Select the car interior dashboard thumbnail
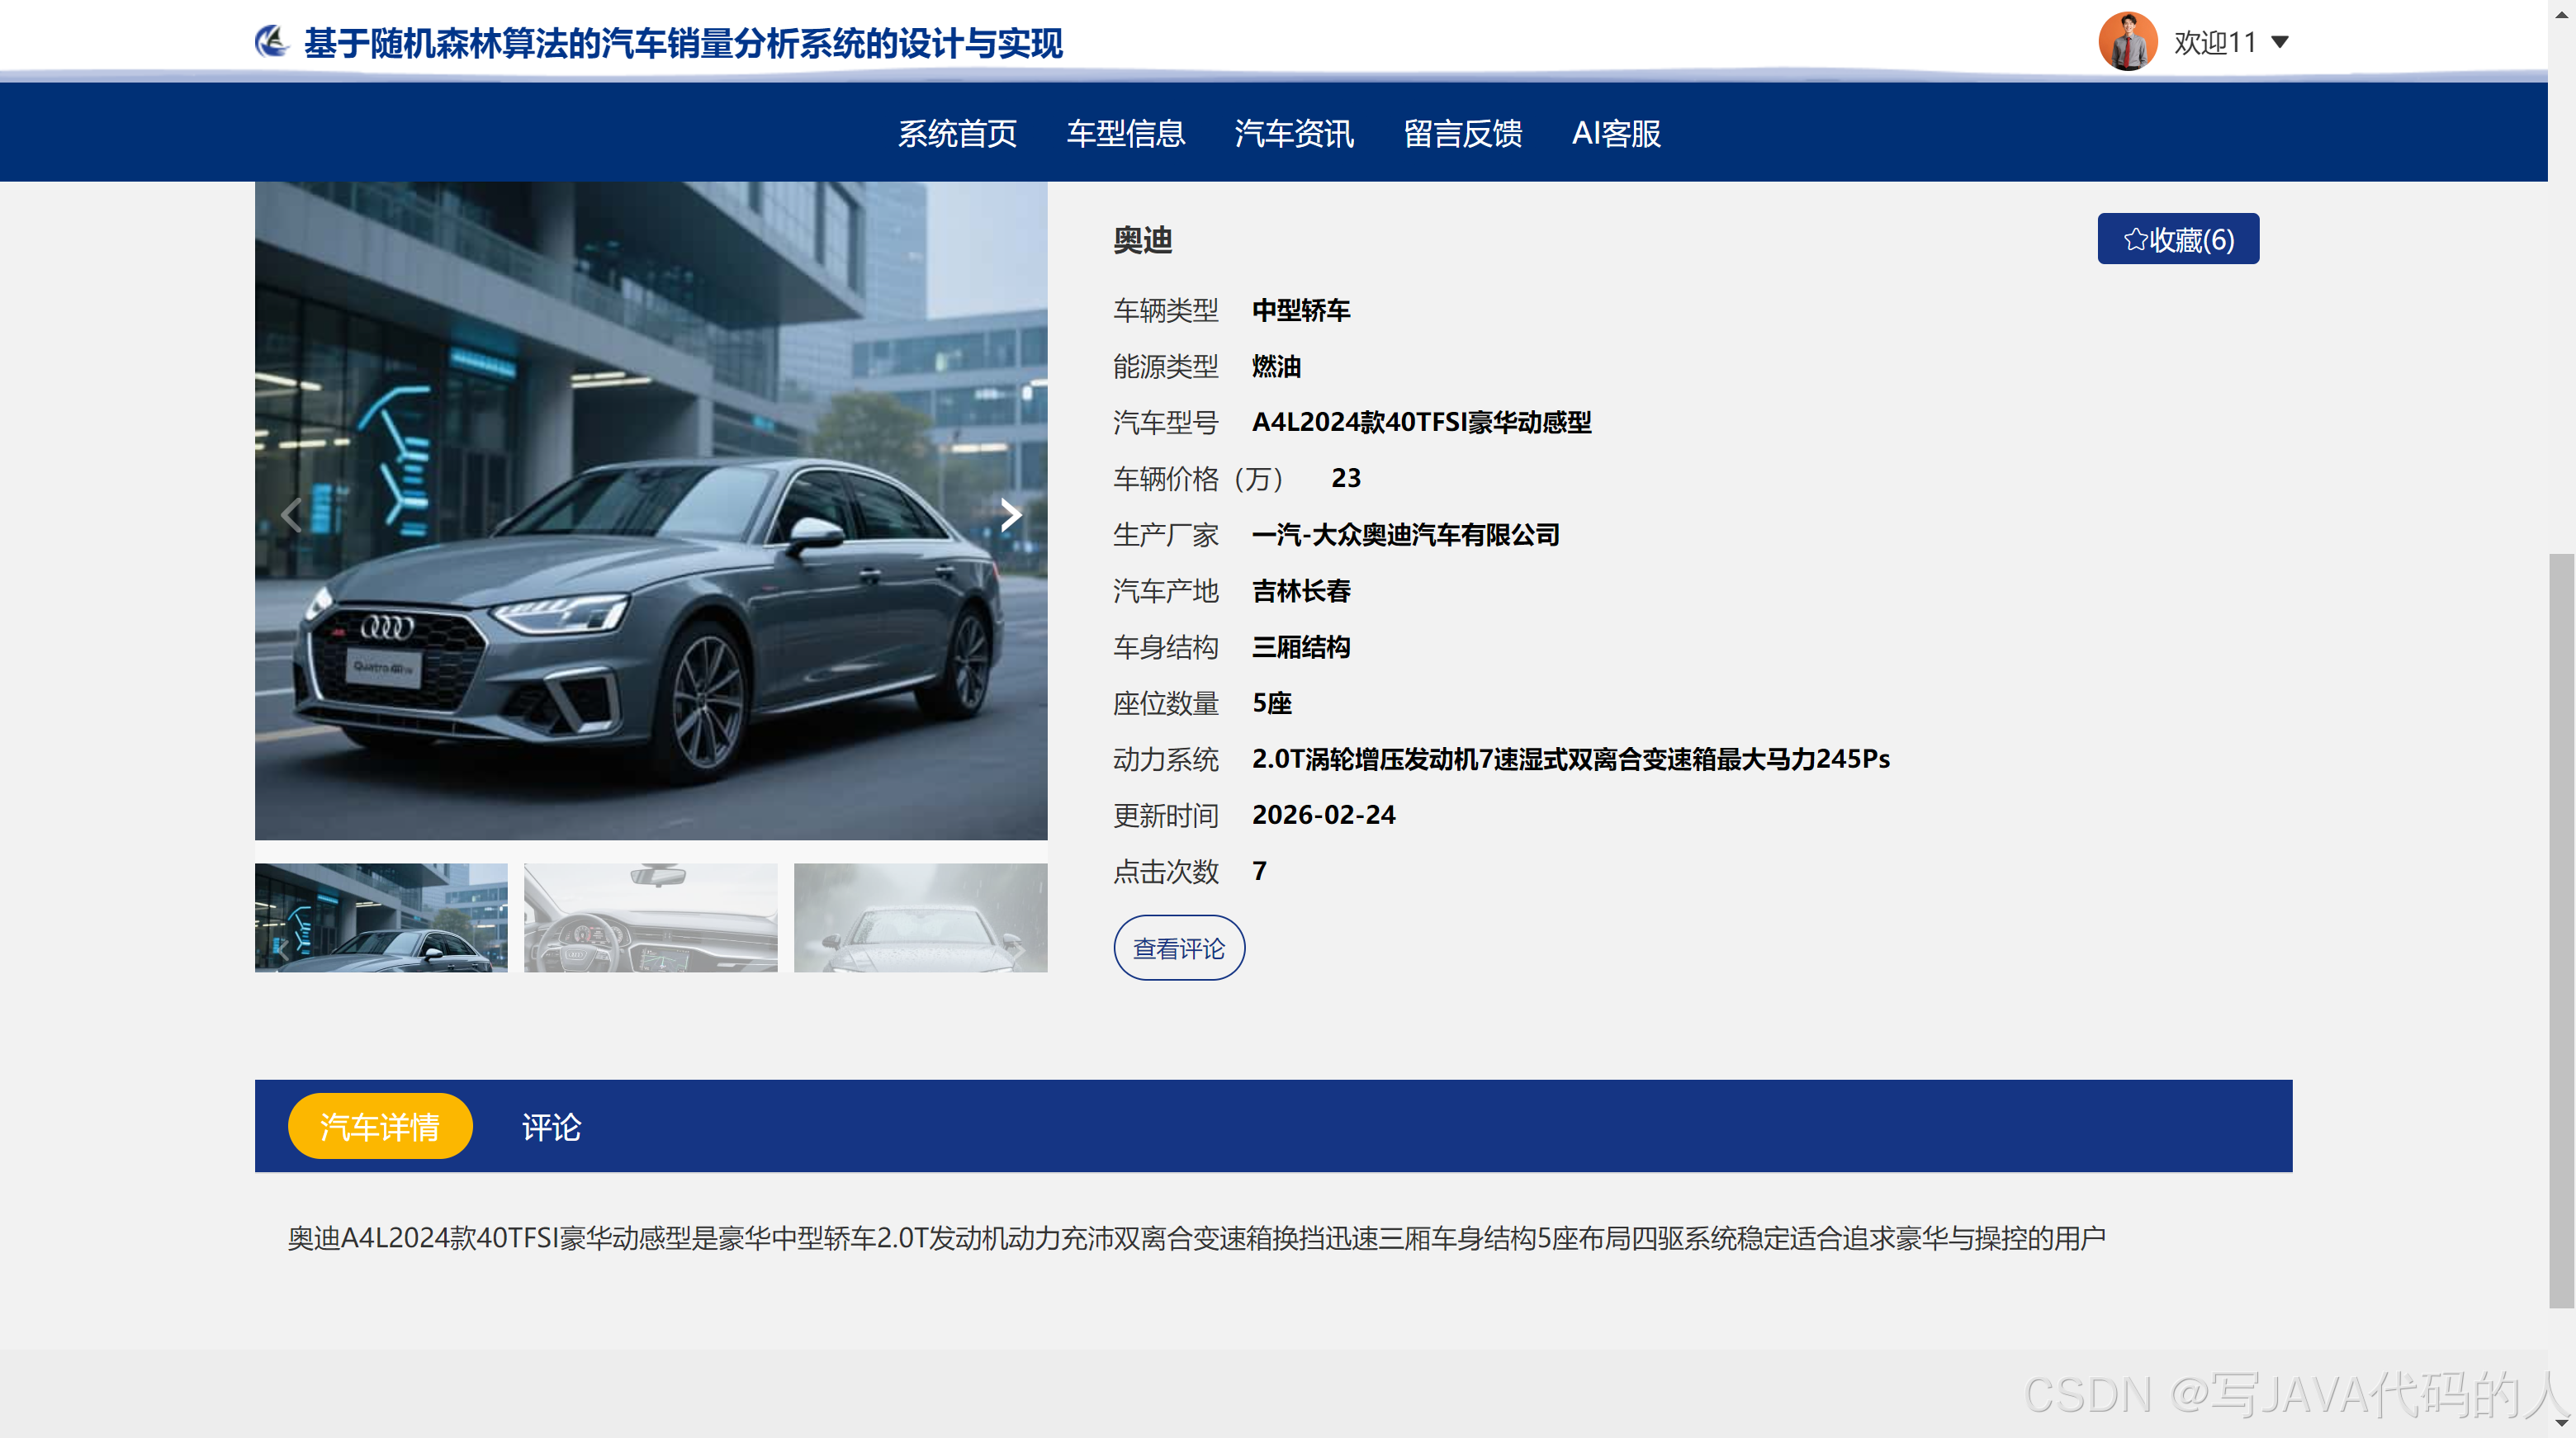 [651, 917]
